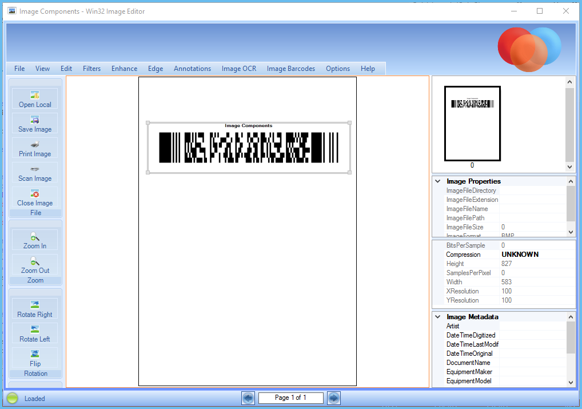Viewport: 582px width, 409px height.
Task: Select the barcode image on the page
Action: pos(249,148)
